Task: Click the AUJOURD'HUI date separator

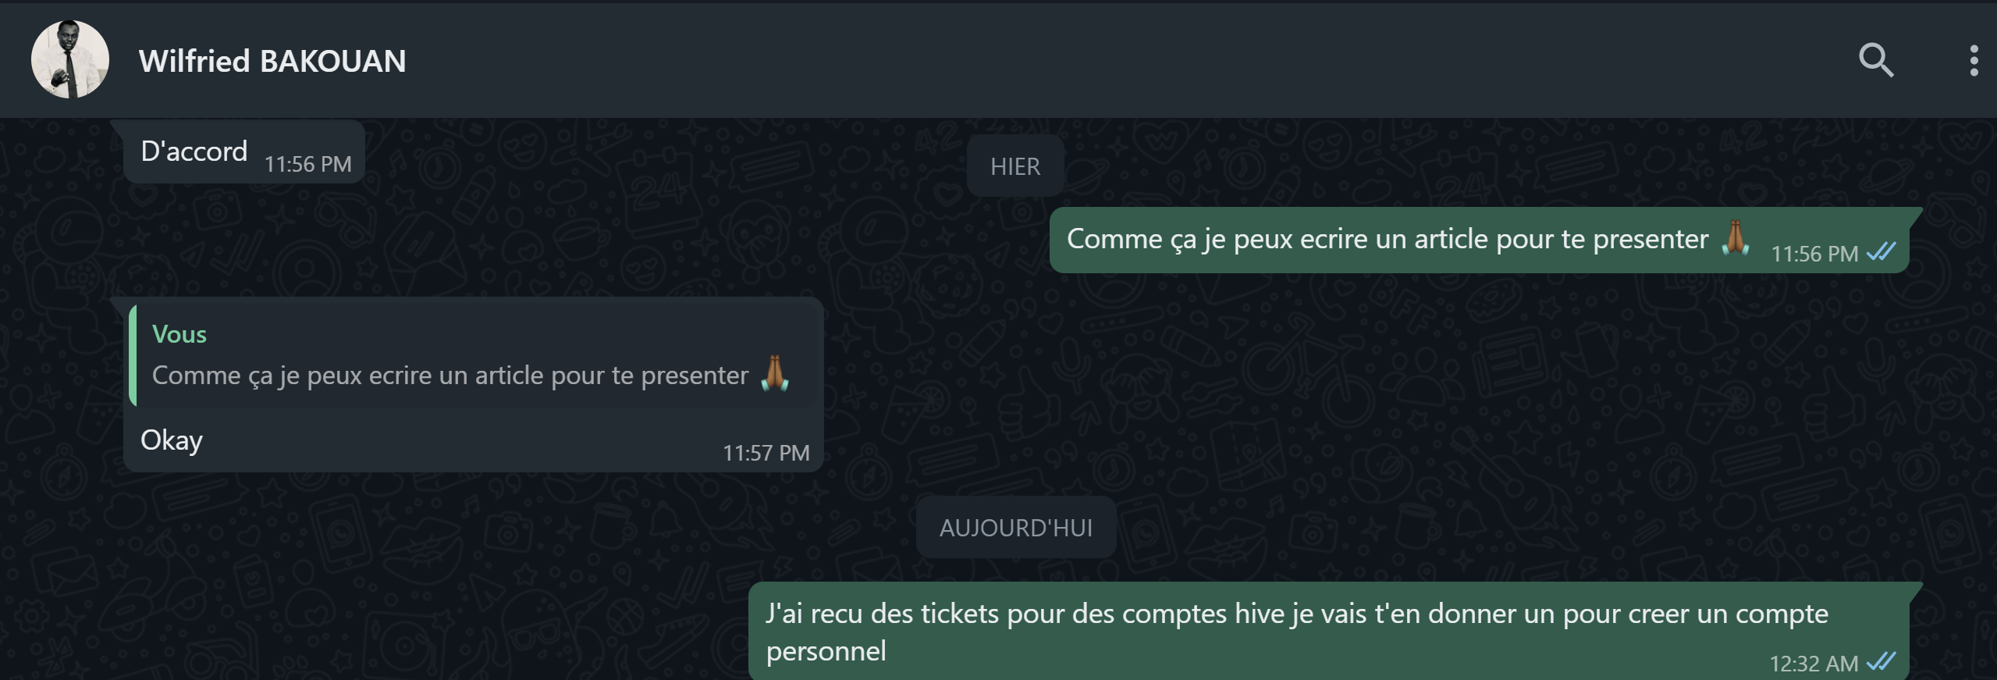Action: pyautogui.click(x=1016, y=527)
